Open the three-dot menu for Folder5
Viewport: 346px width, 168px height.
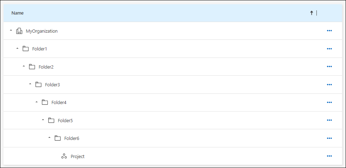click(329, 120)
